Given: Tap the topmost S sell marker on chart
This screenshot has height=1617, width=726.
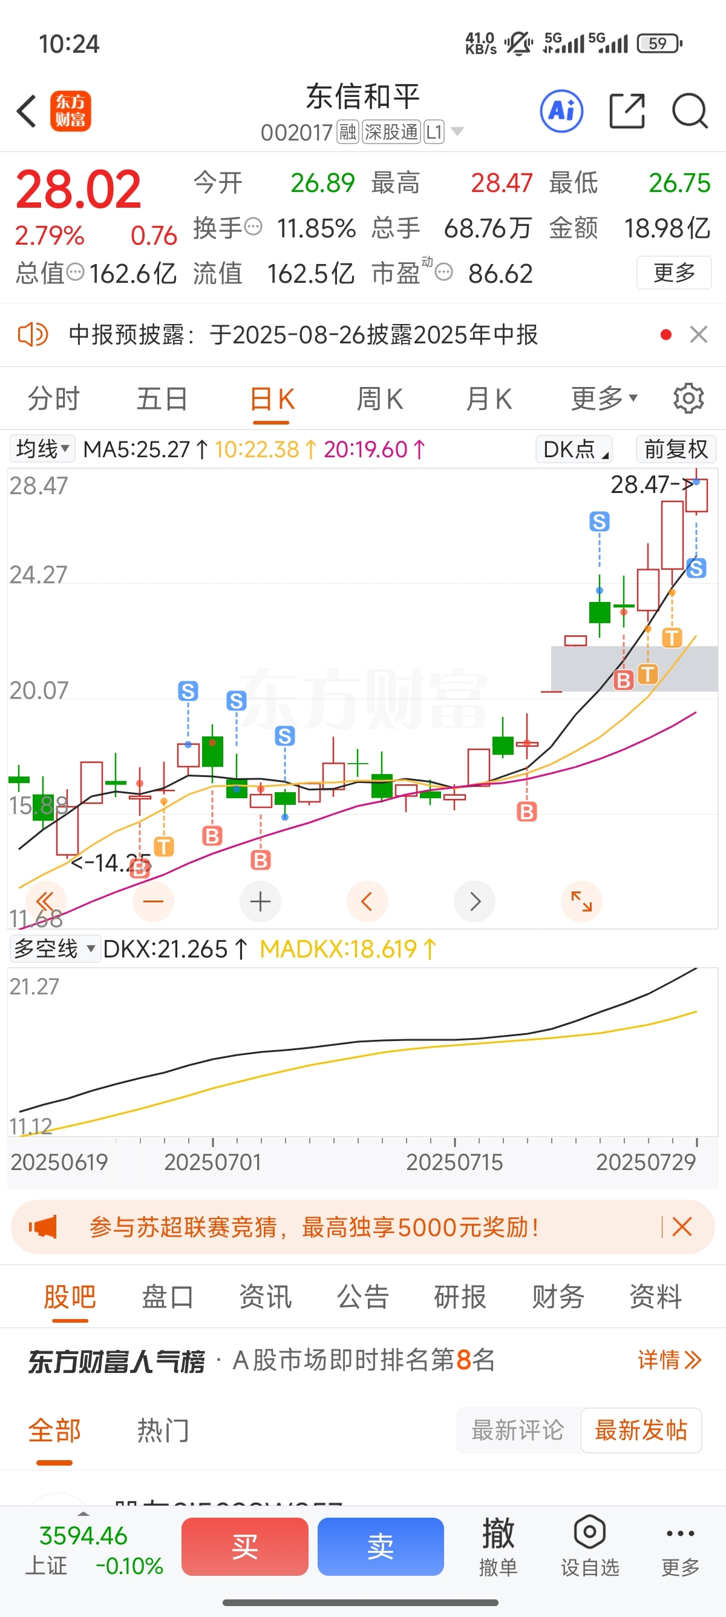Looking at the screenshot, I should coord(600,521).
